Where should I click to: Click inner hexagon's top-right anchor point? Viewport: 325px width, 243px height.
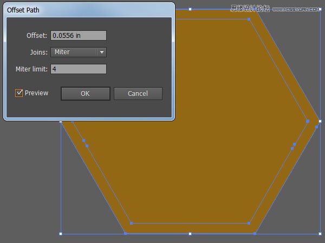coord(249,19)
